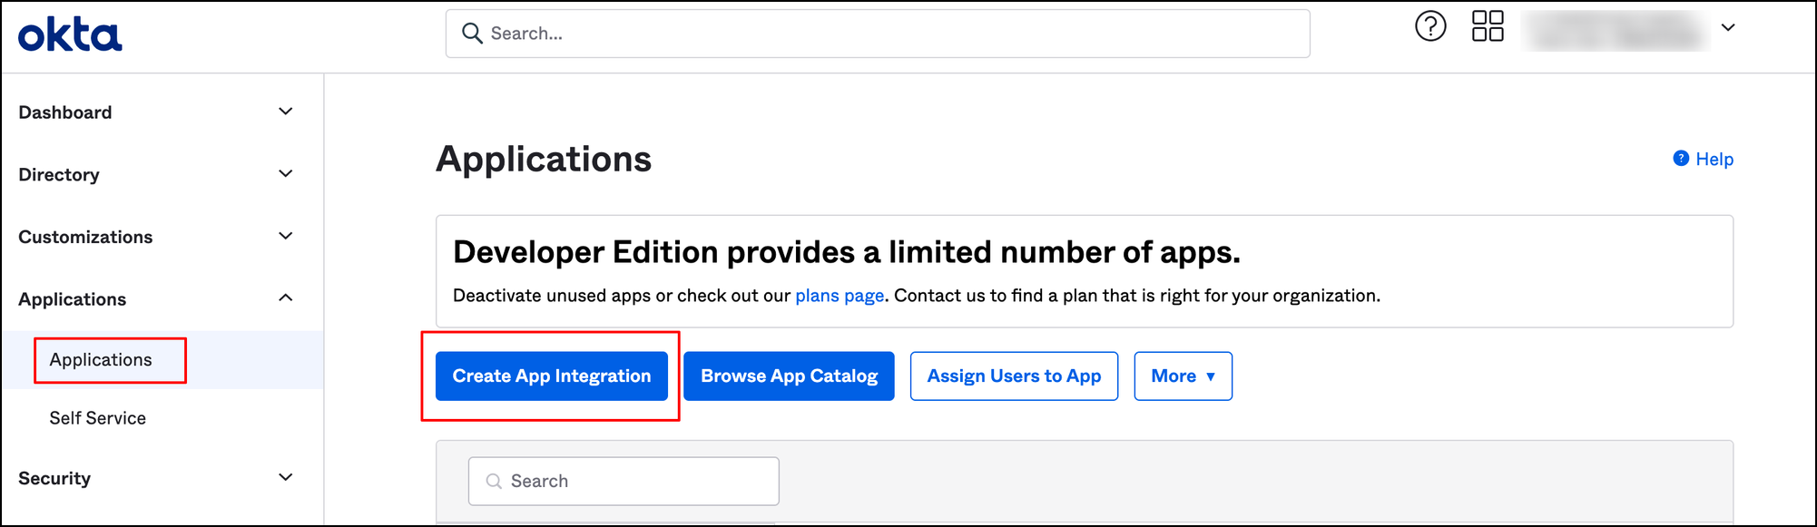Click the Okta logo

[70, 34]
